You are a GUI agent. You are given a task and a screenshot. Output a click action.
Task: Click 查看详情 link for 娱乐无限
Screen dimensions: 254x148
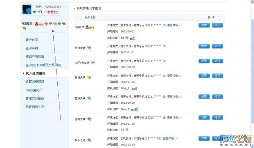(170, 139)
